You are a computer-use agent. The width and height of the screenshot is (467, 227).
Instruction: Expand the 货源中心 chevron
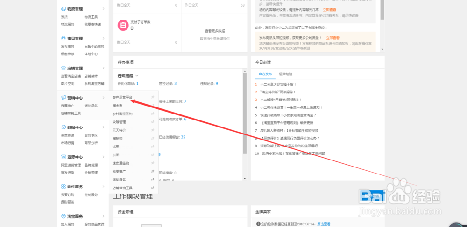tap(104, 157)
